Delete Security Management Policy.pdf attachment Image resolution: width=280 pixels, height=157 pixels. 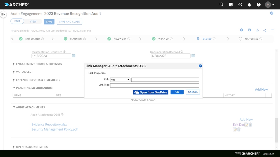[239, 130]
